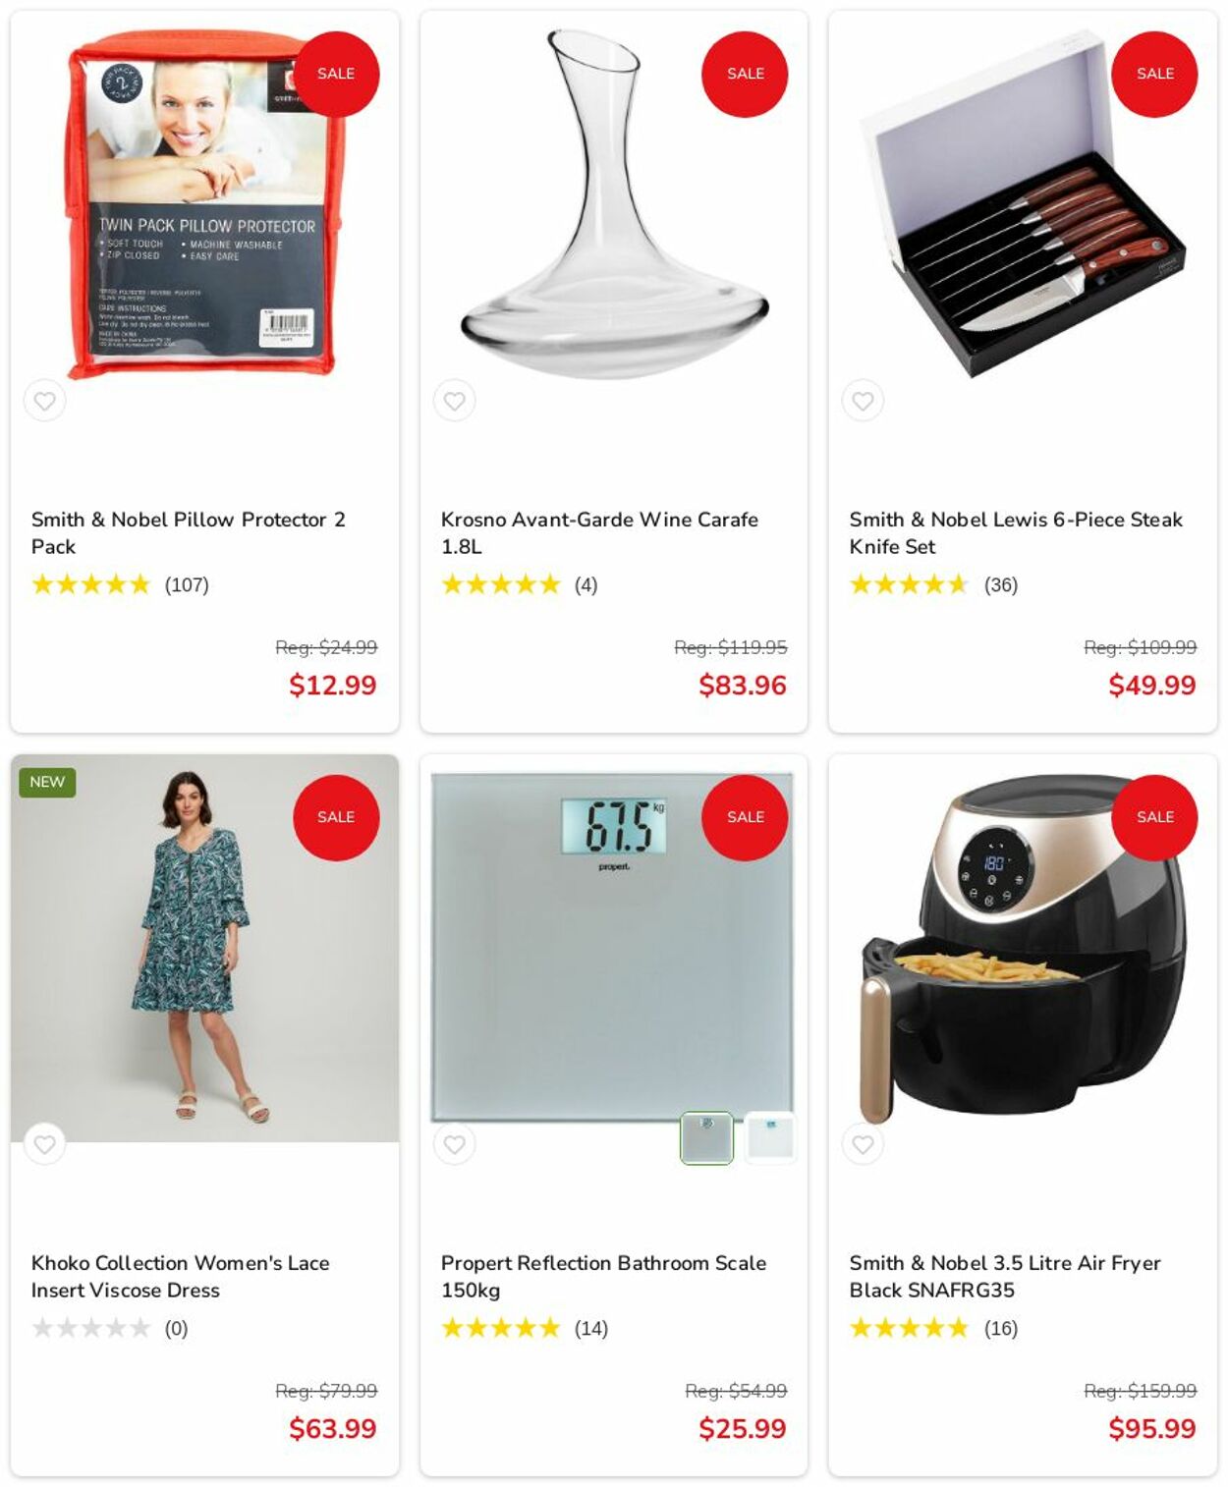This screenshot has height=1487, width=1228.
Task: Open Krosno Avant-Garde Wine Carafe 1.8L link
Action: 599,532
